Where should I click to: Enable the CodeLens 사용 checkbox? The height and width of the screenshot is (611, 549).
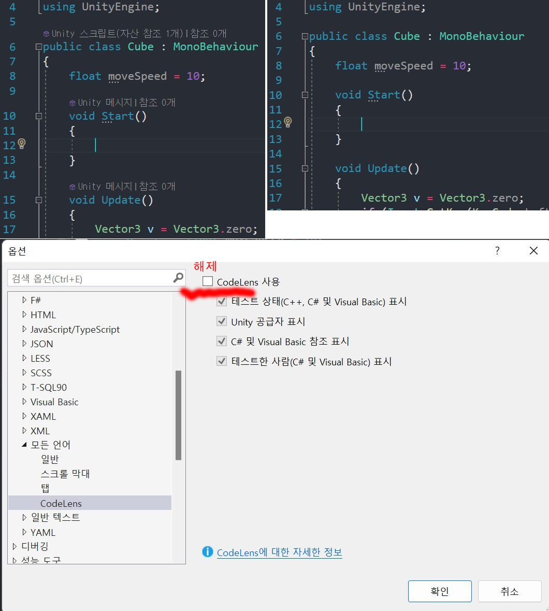coord(208,281)
